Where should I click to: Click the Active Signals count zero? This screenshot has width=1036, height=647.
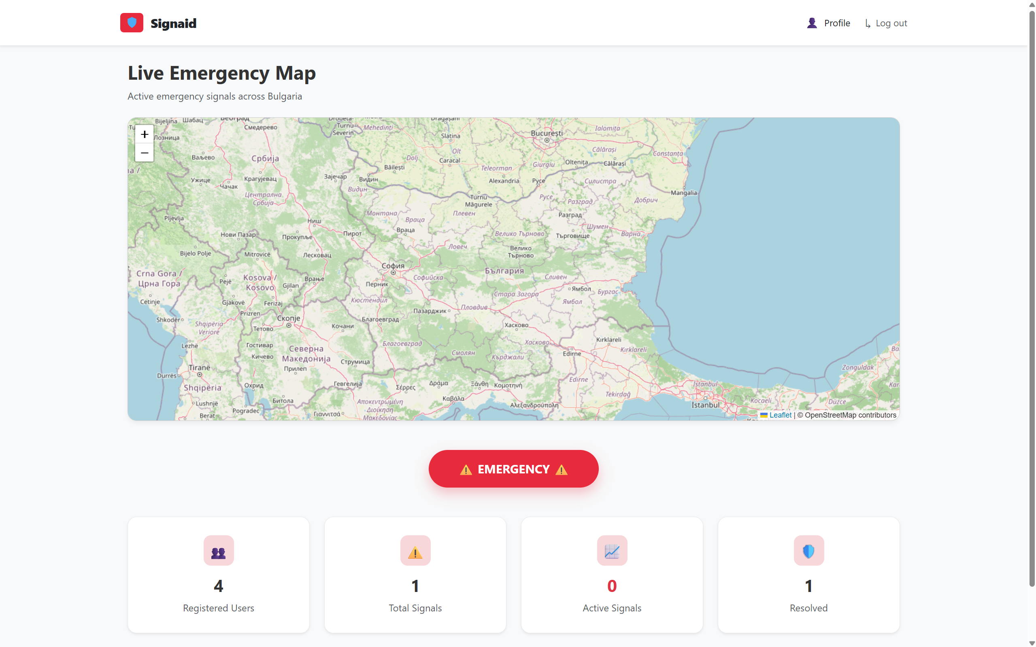click(612, 586)
